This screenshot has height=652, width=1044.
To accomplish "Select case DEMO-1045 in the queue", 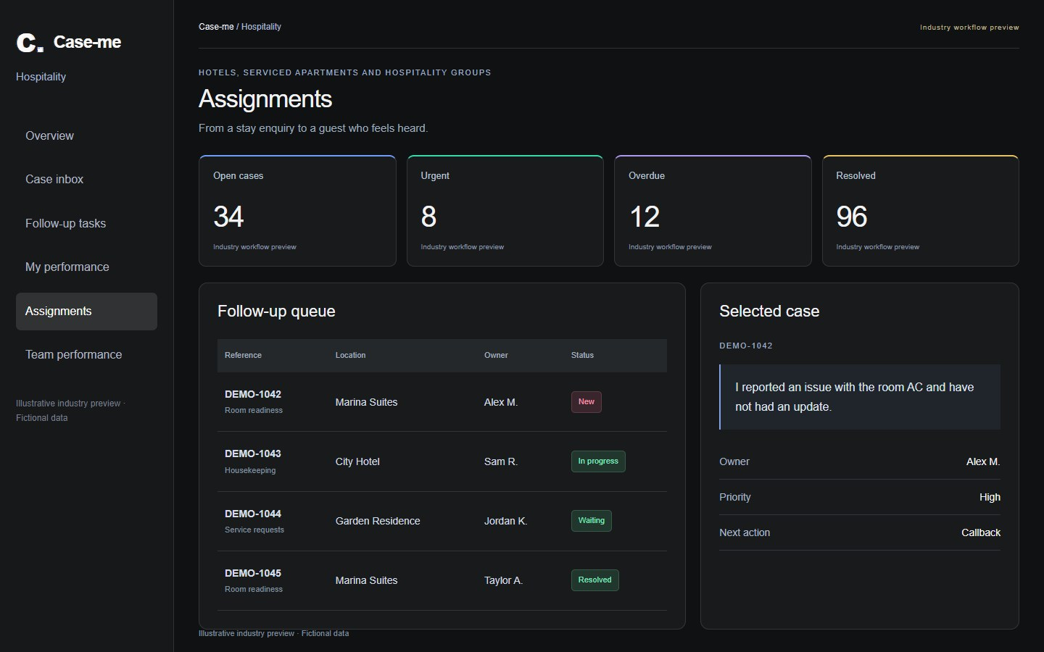I will (x=442, y=580).
